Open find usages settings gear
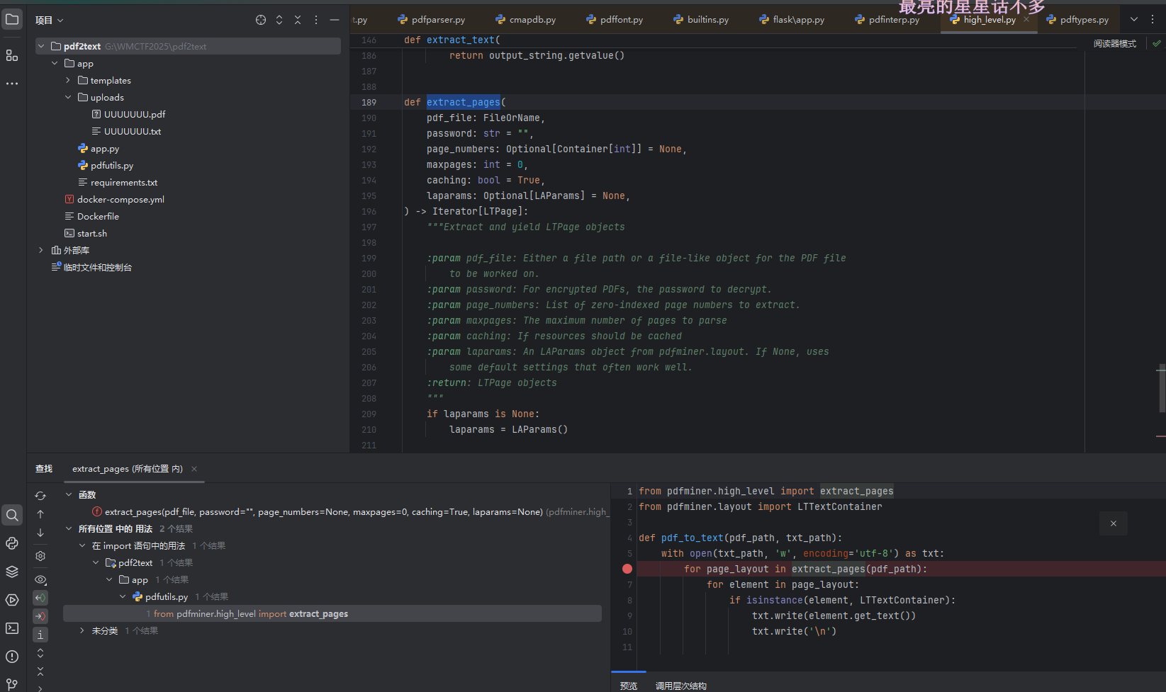This screenshot has width=1166, height=692. click(40, 556)
